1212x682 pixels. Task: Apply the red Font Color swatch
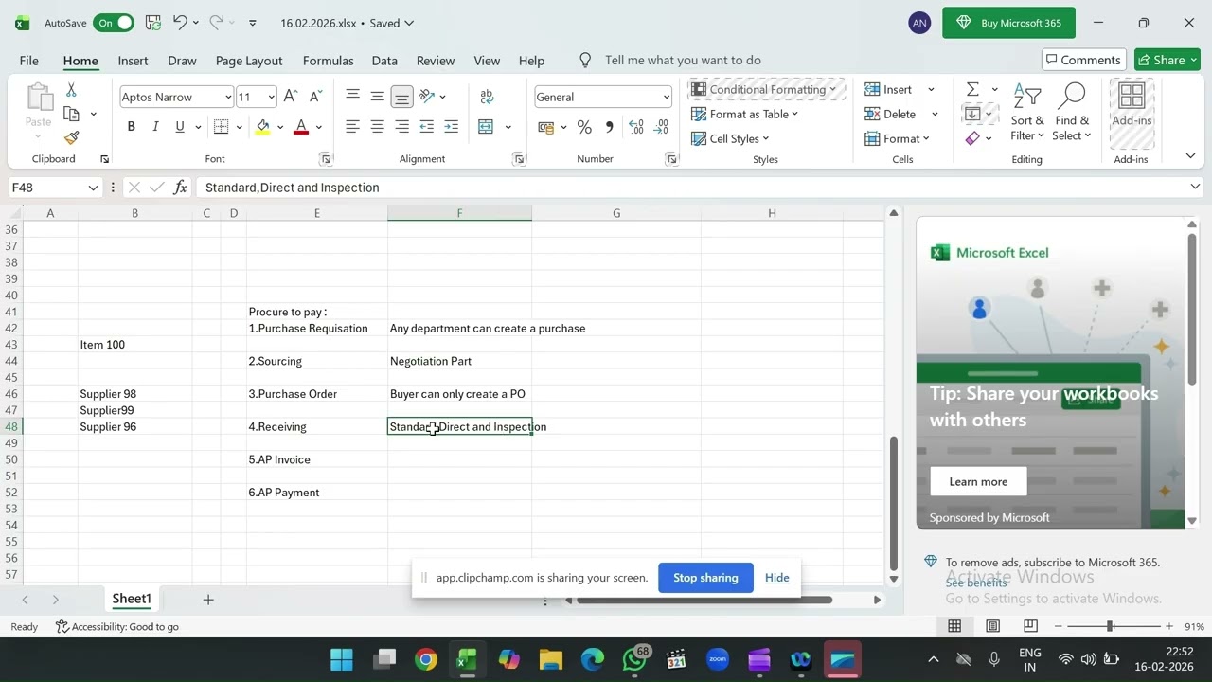point(301,126)
